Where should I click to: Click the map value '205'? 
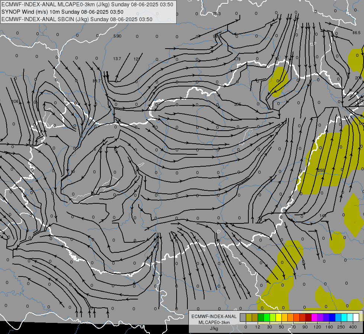(238, 105)
